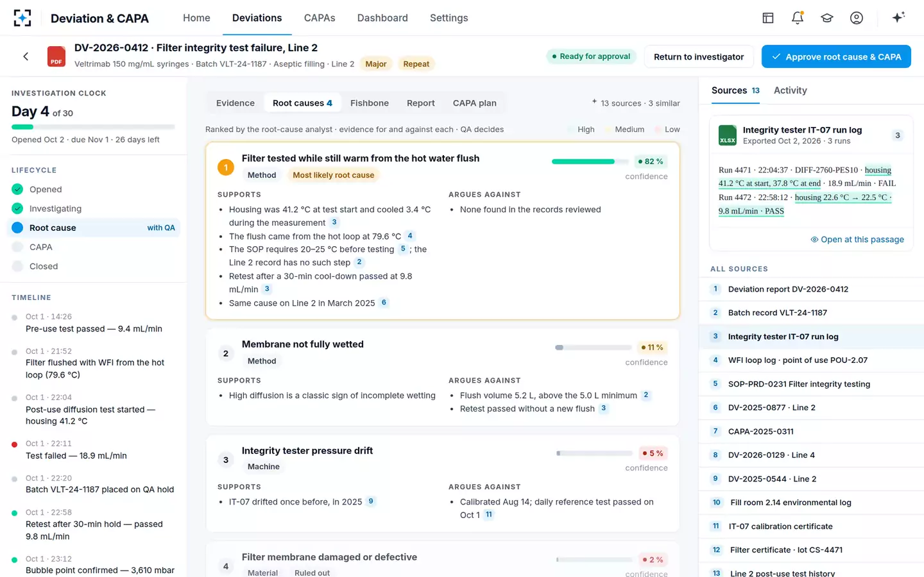924x577 pixels.
Task: Click the Opened lifecycle check icon
Action: pos(17,189)
